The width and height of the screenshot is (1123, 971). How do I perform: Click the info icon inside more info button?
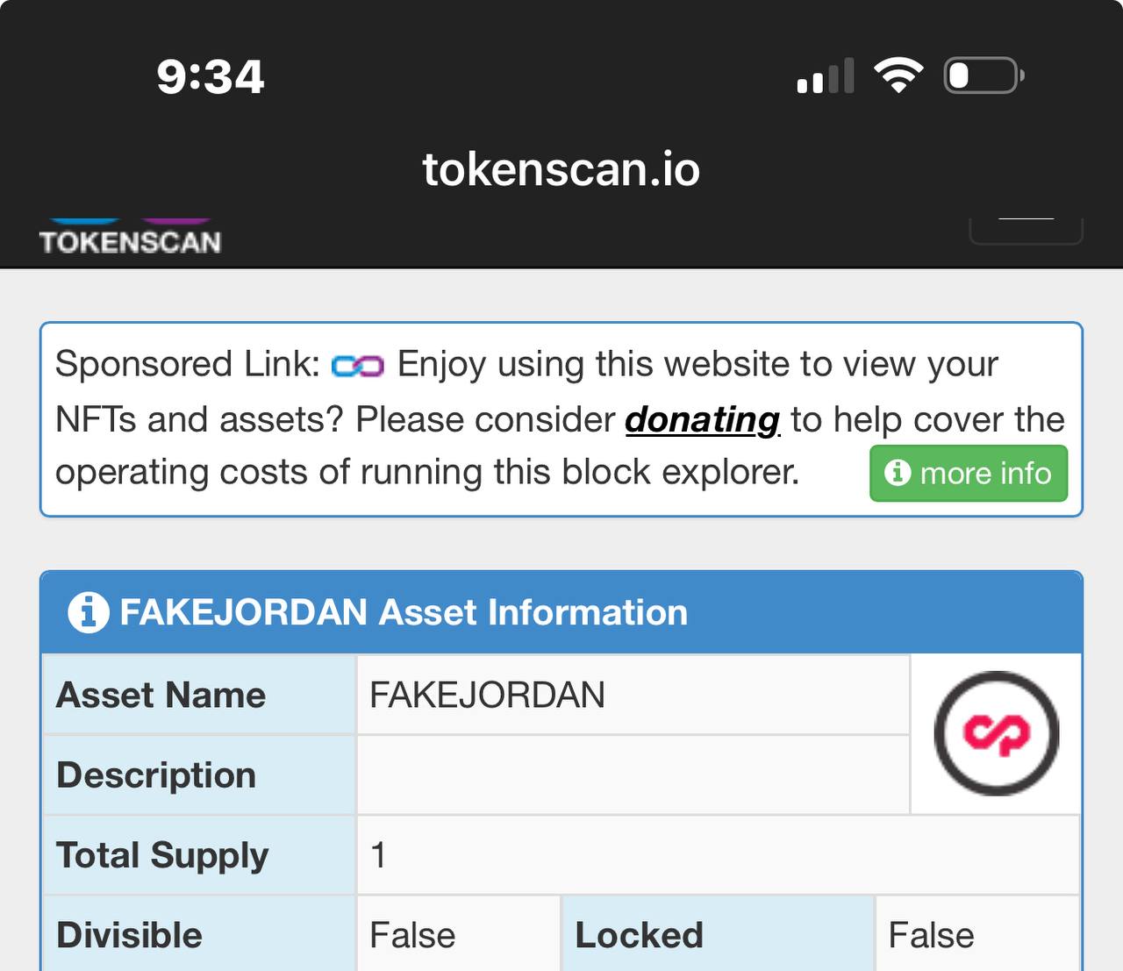897,473
